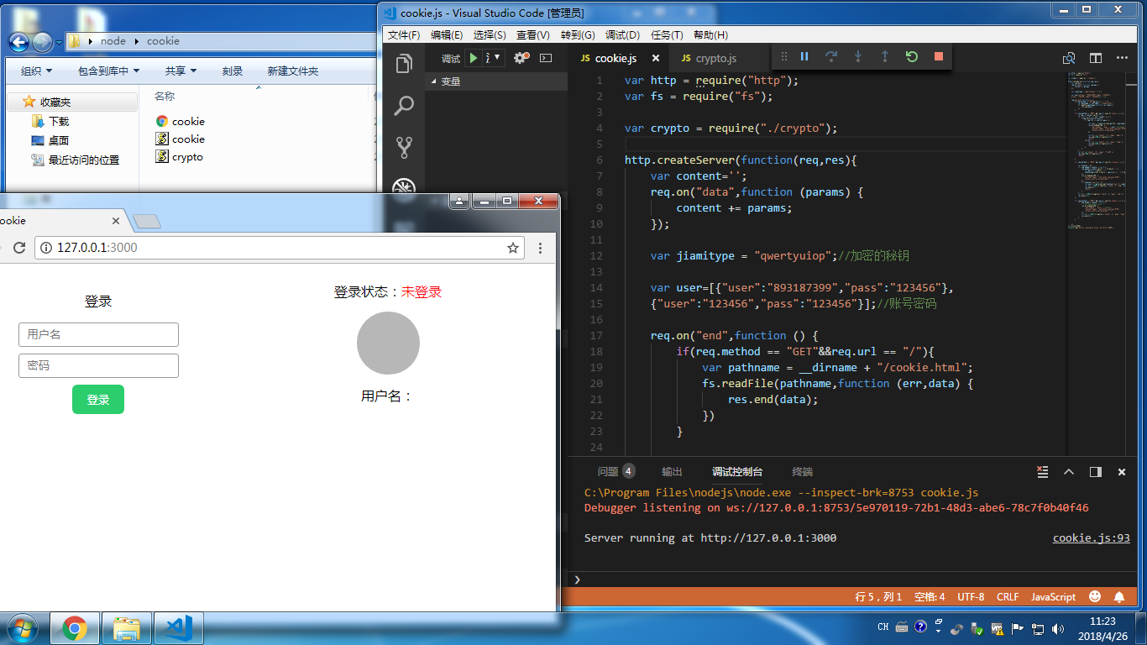Click the green 登录 button in the web page
1147x645 pixels.
[98, 400]
